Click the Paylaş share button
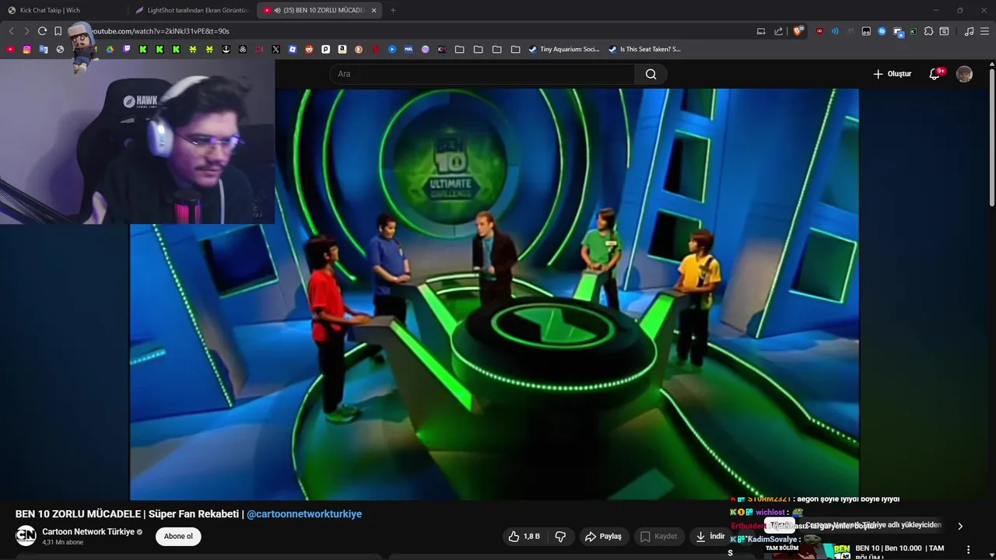Image resolution: width=996 pixels, height=560 pixels. [603, 536]
